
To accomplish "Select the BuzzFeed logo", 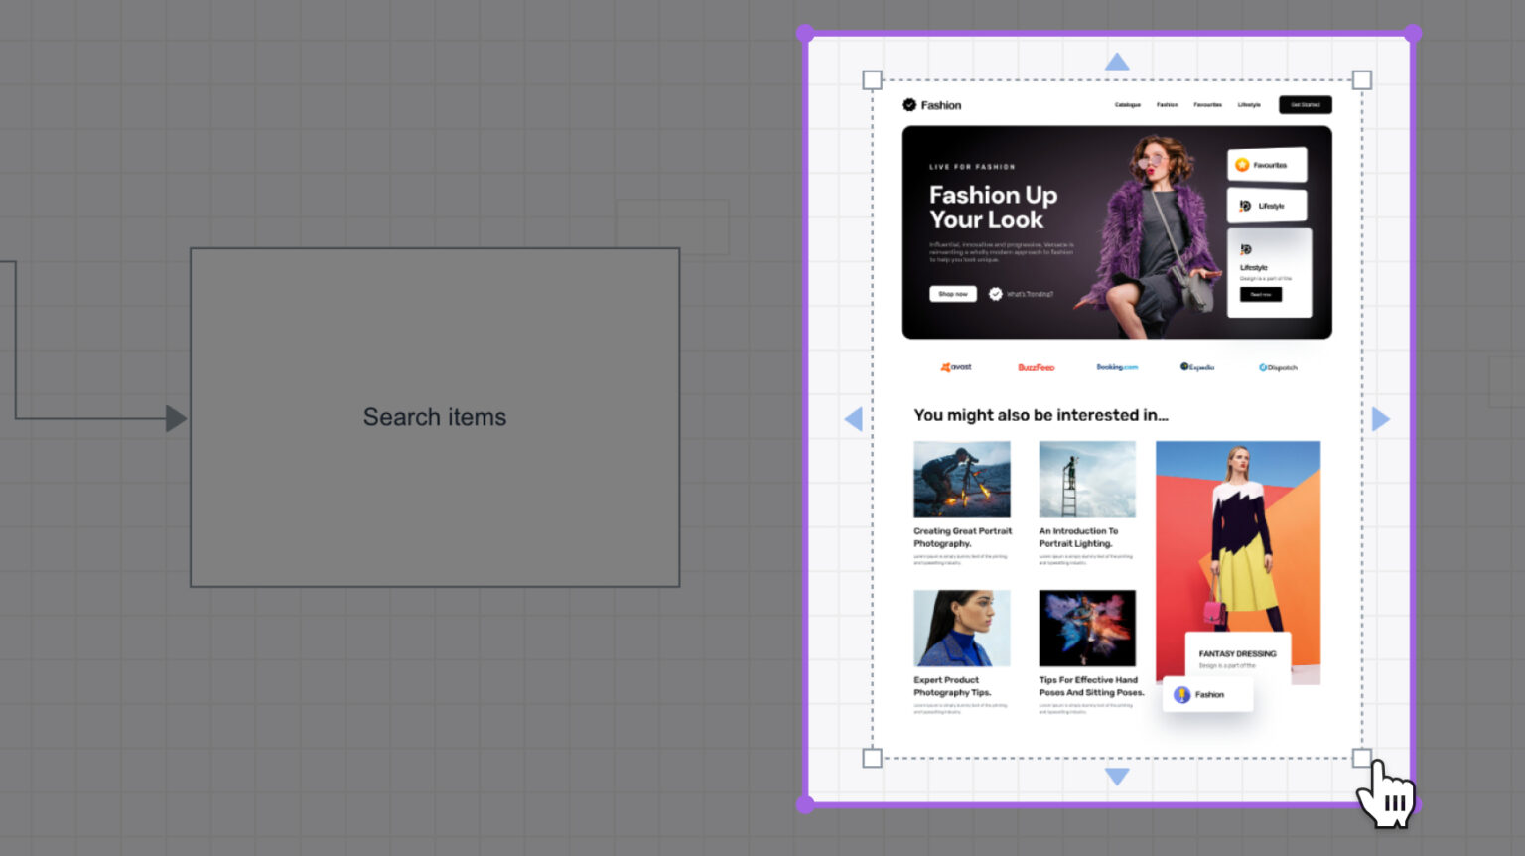I will click(1037, 366).
